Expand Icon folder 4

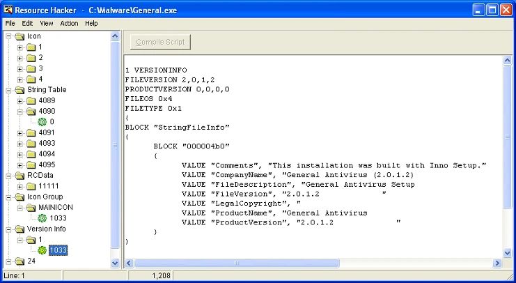click(x=20, y=79)
